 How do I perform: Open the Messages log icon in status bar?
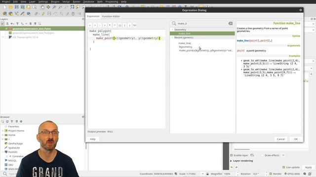click(305, 174)
